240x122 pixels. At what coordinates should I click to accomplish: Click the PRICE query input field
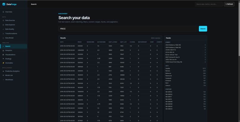(x=128, y=29)
